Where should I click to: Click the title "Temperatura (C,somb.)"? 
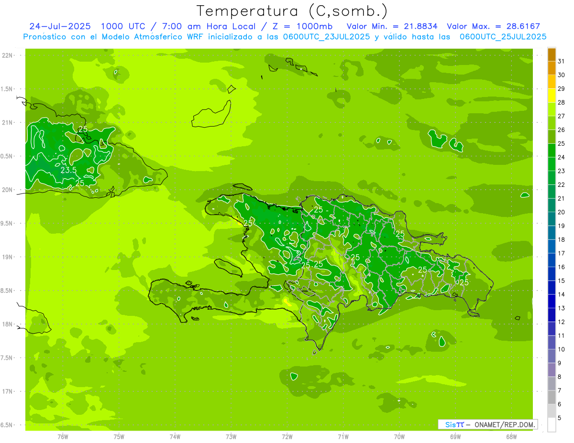[x=292, y=11]
